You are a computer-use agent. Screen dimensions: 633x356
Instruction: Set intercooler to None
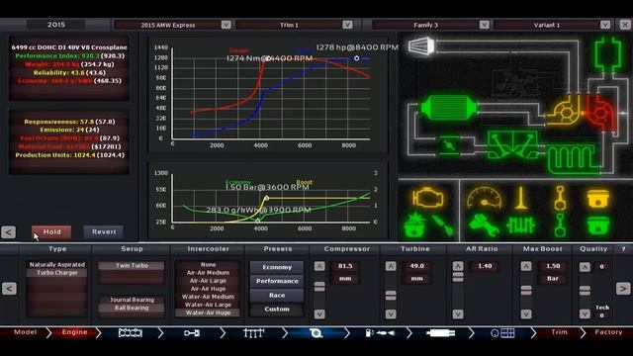tap(208, 265)
